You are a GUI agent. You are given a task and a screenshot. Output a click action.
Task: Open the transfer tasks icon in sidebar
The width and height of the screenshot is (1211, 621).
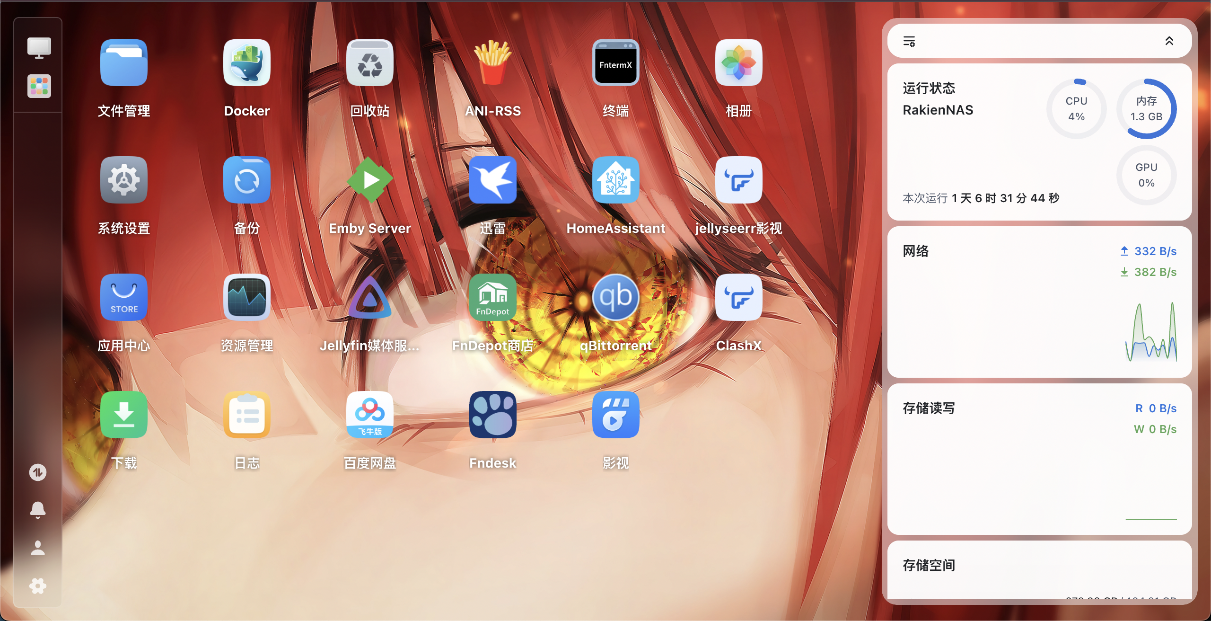[38, 472]
